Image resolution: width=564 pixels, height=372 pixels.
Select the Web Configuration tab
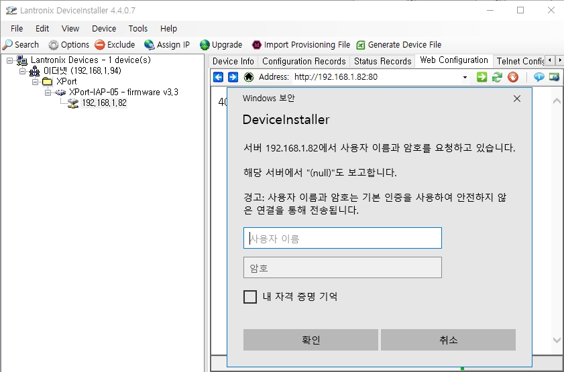454,60
